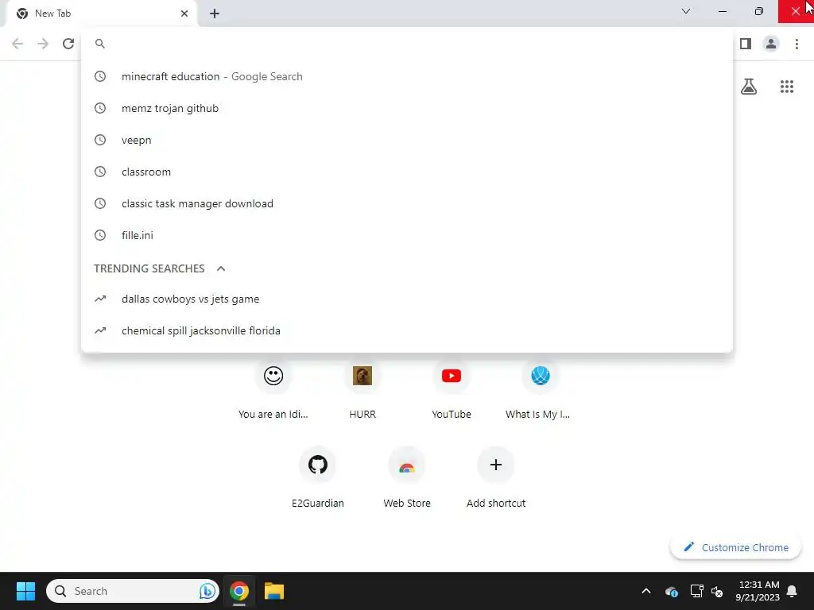Open the Google apps grid icon

point(787,87)
